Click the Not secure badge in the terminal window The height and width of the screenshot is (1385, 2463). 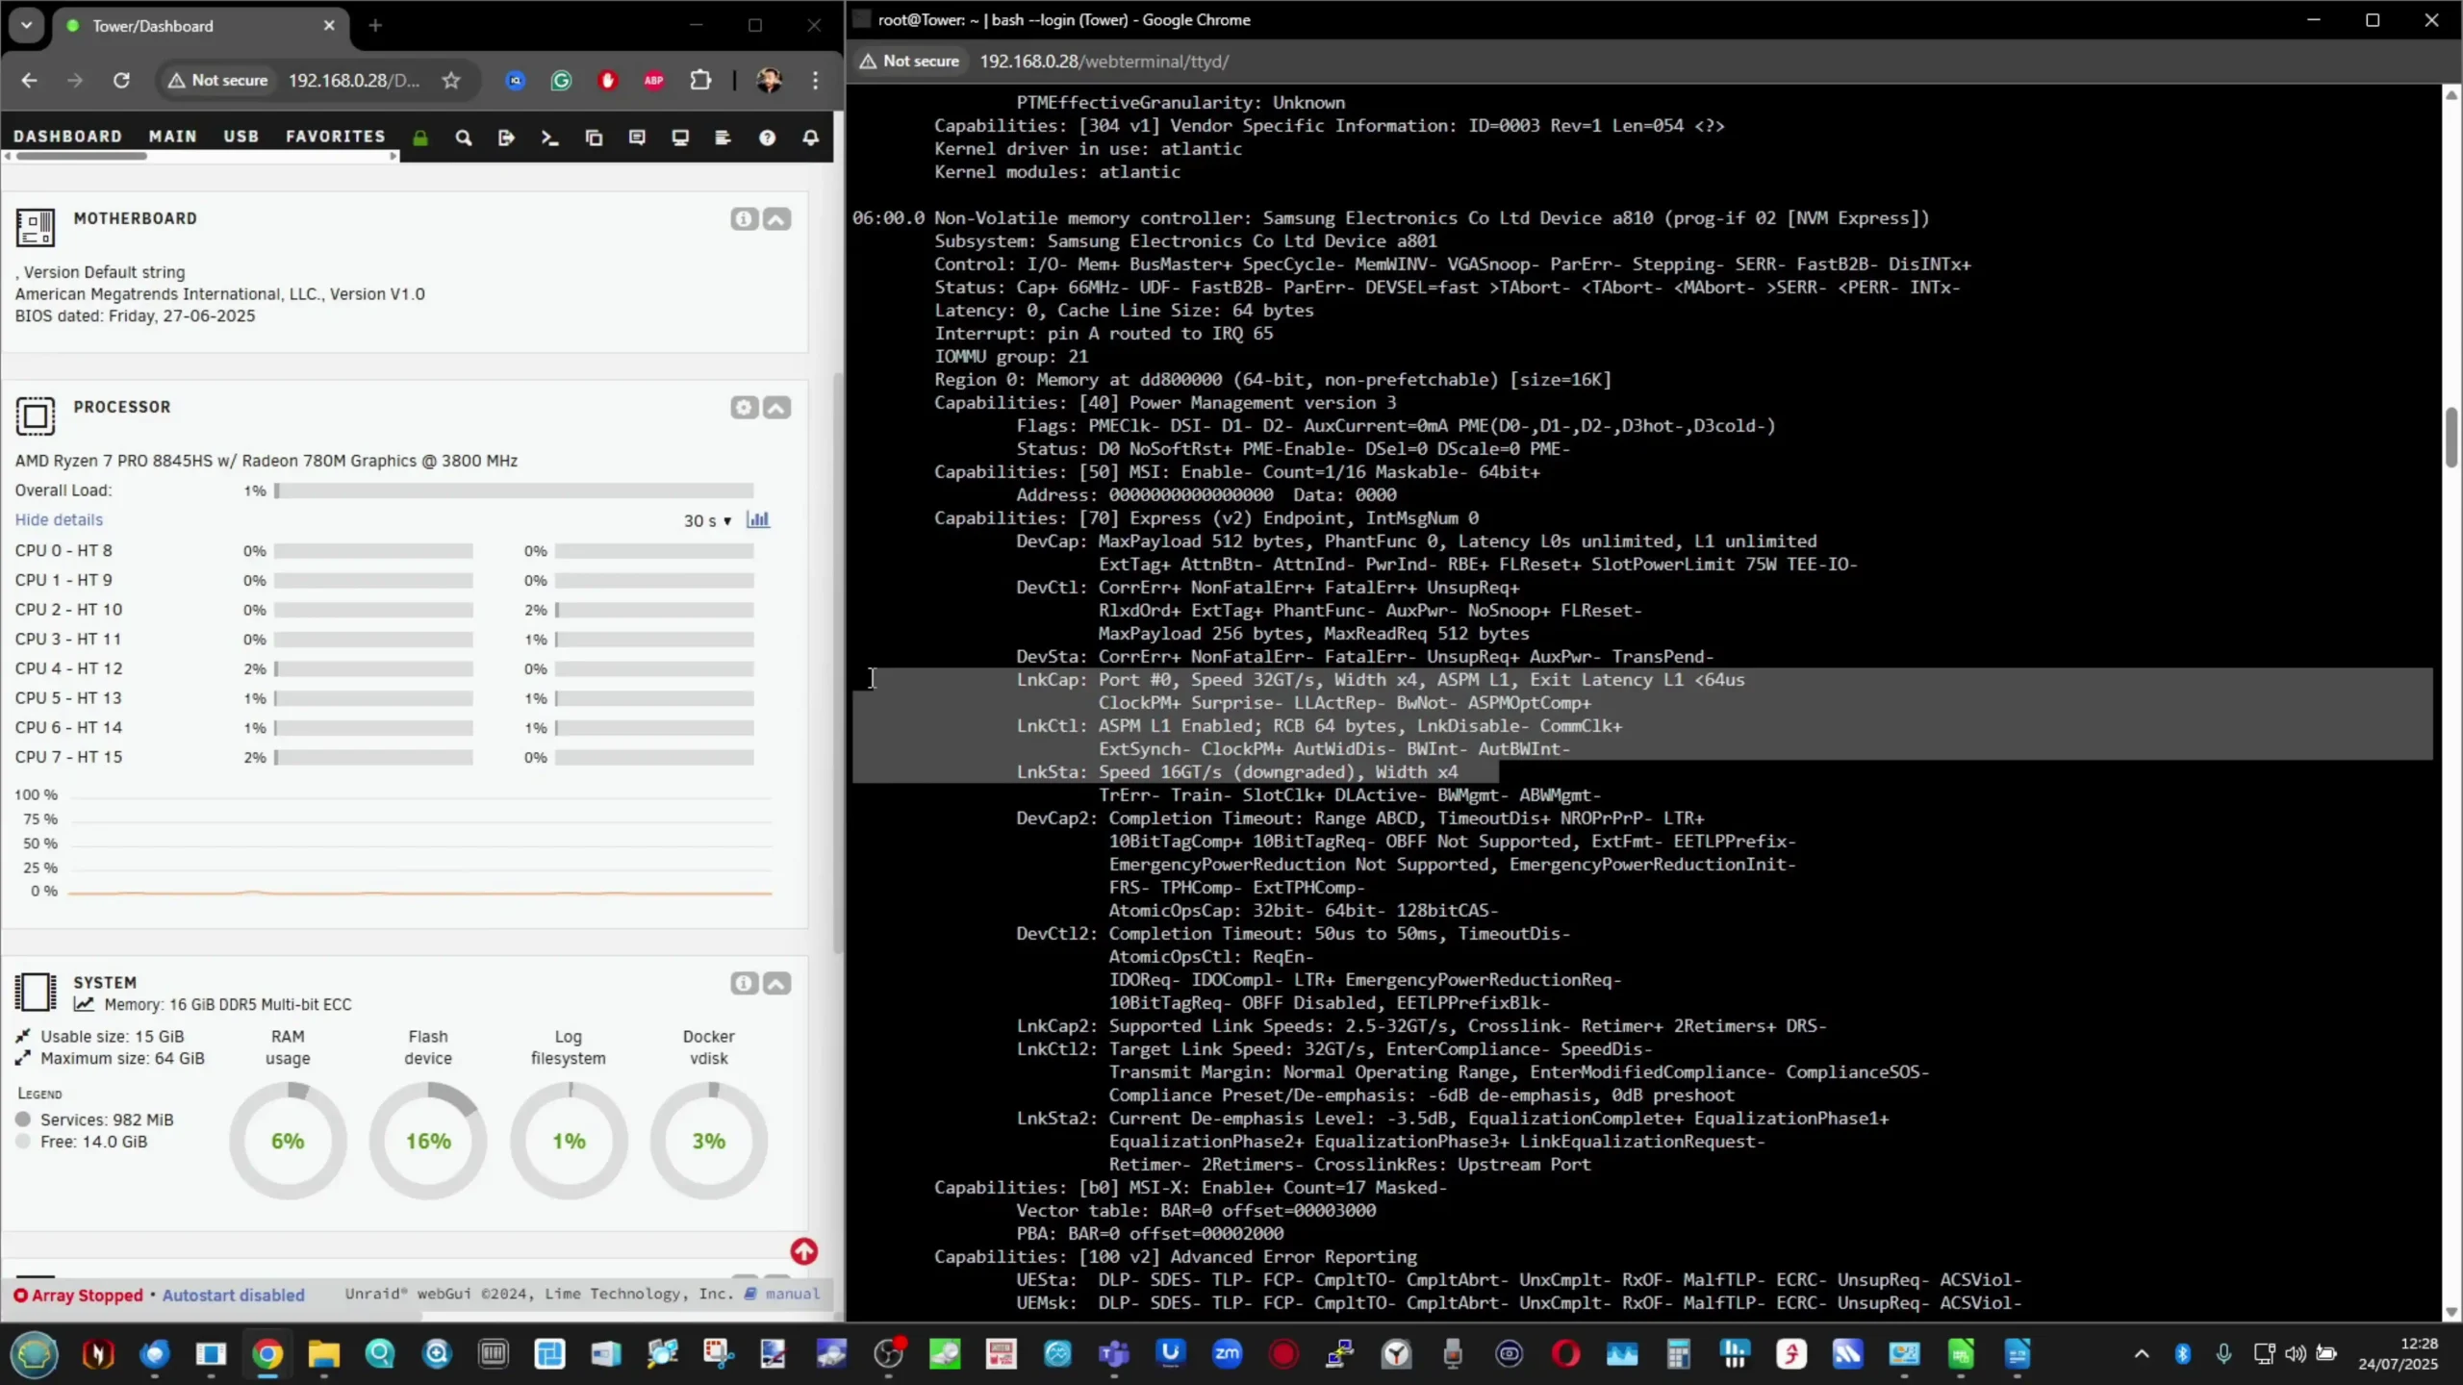(x=909, y=61)
